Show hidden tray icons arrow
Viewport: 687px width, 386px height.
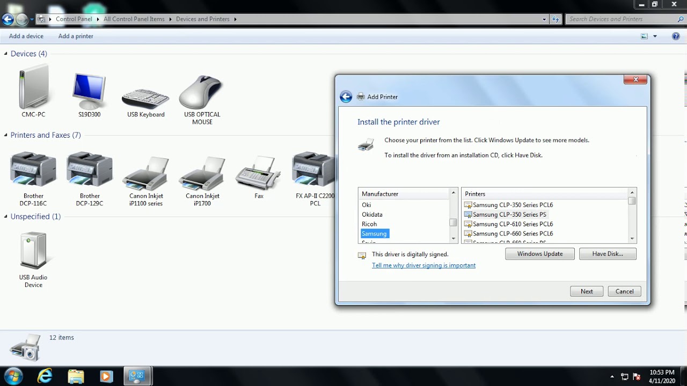point(612,376)
